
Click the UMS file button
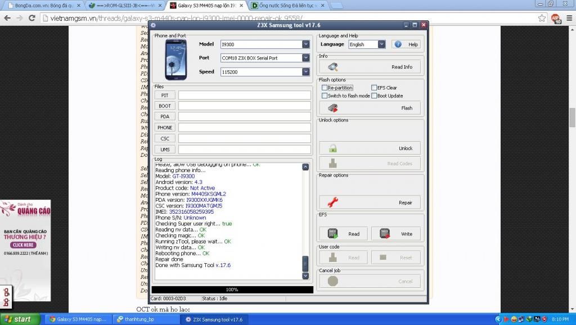pyautogui.click(x=165, y=150)
